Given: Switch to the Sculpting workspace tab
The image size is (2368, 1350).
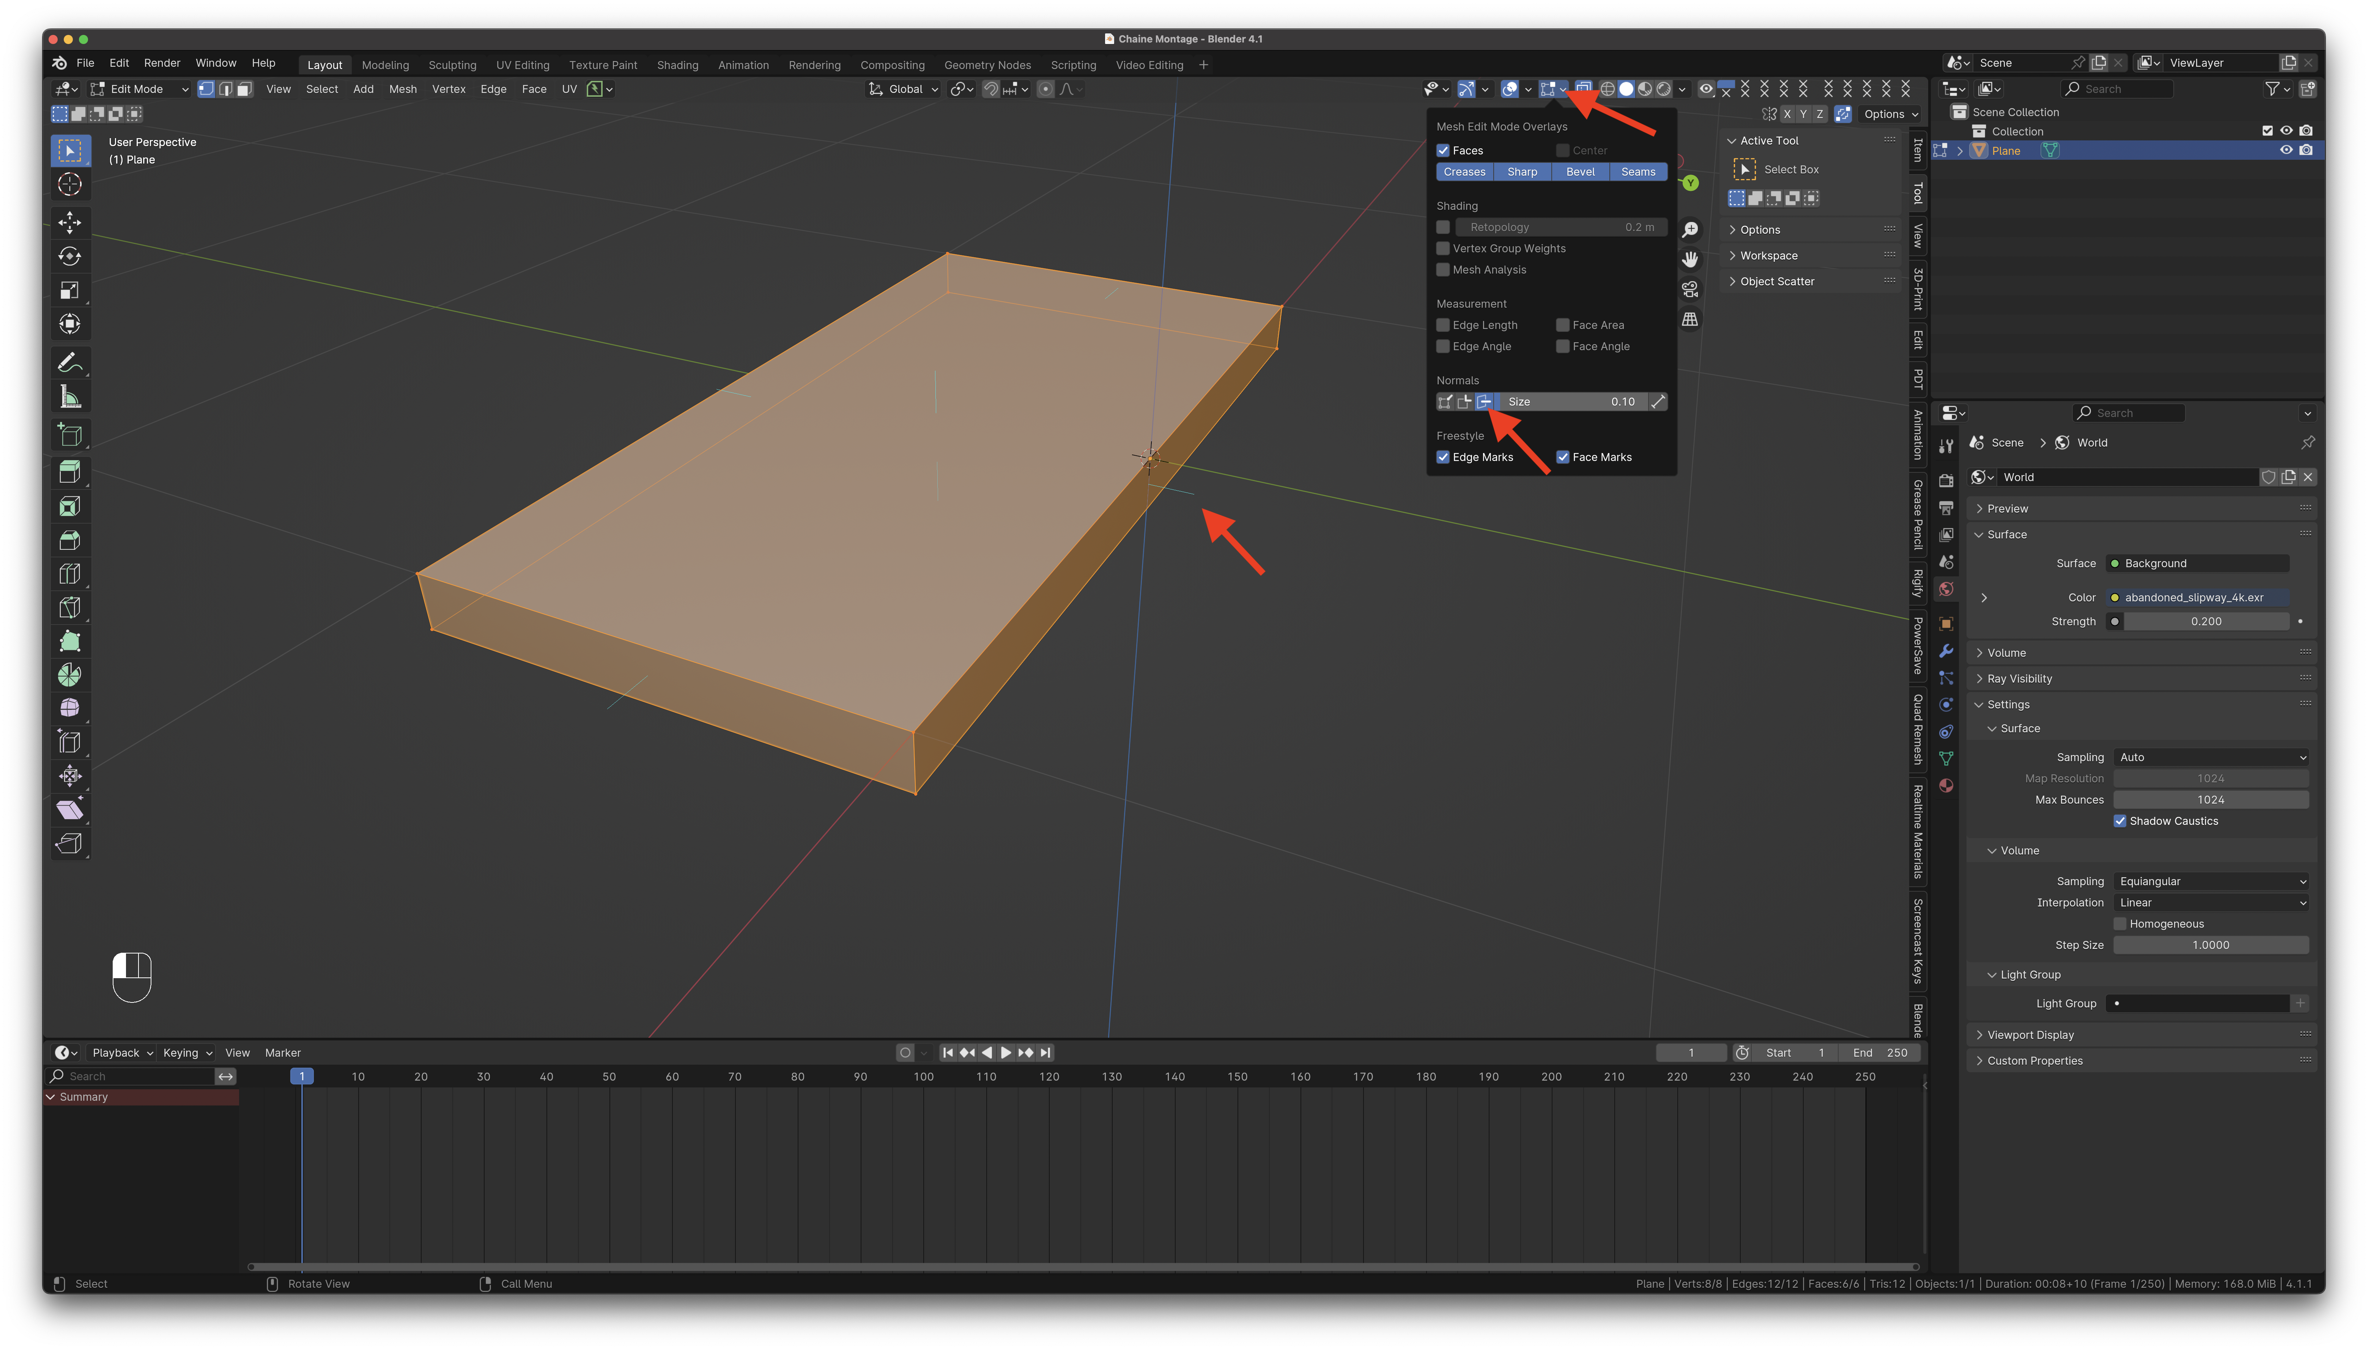Looking at the screenshot, I should point(452,65).
